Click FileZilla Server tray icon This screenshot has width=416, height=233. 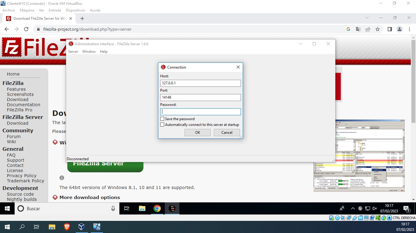(360, 208)
